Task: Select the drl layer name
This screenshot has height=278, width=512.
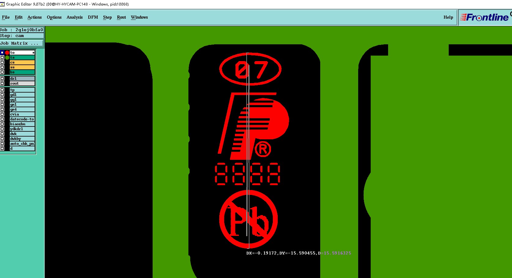Action: 22,79
